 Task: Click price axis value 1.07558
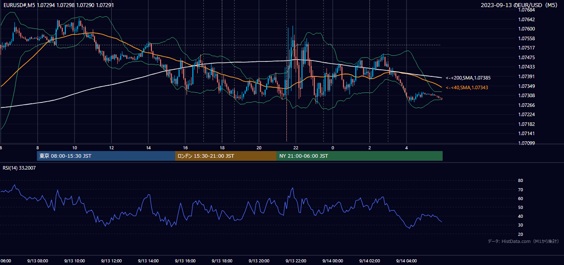(527, 38)
